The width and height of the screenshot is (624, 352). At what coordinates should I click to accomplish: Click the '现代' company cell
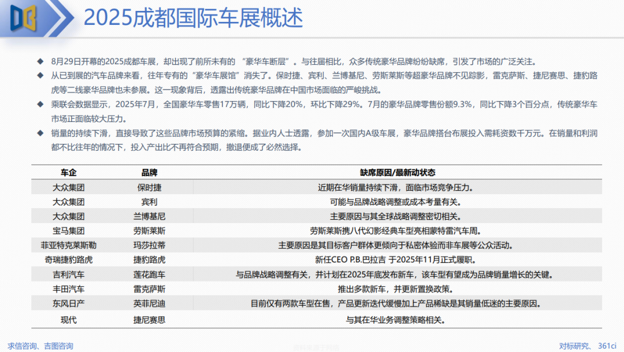[x=68, y=320]
